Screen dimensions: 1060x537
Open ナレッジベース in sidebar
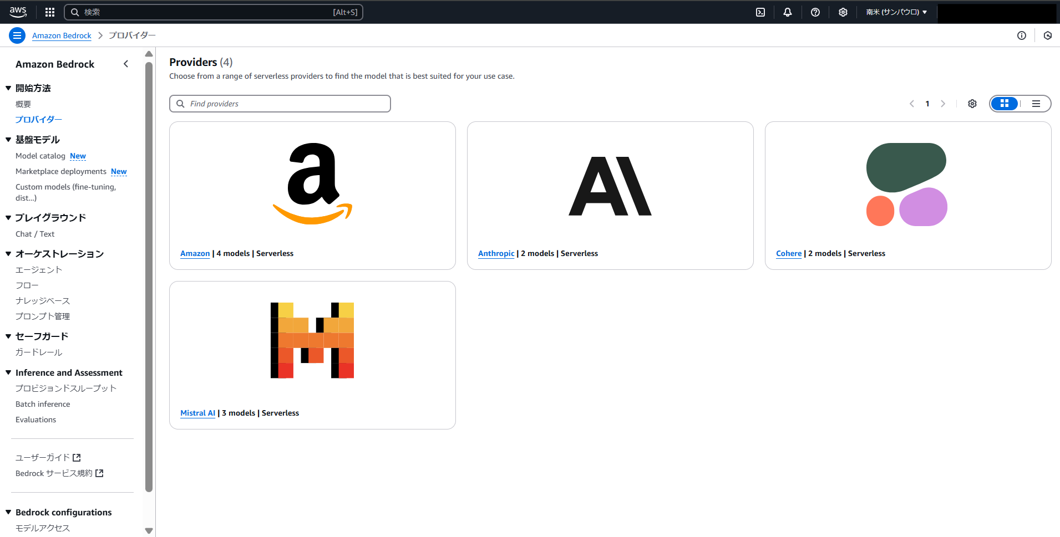(43, 301)
